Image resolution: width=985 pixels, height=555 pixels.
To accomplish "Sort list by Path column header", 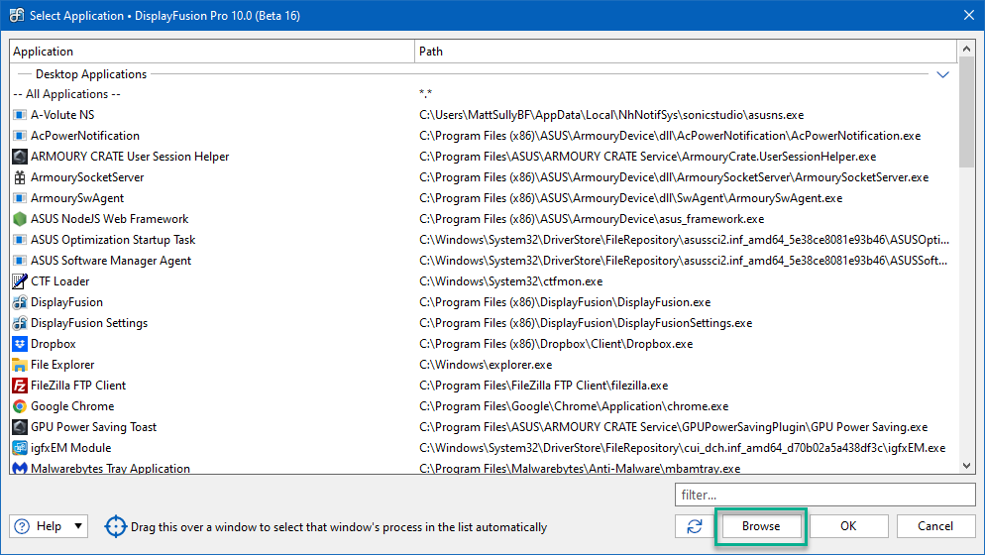I will pyautogui.click(x=686, y=52).
